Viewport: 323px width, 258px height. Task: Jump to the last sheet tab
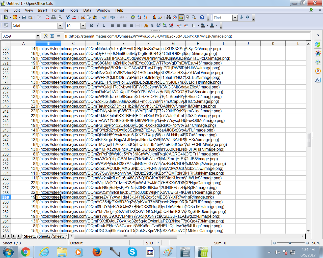coord(19,236)
